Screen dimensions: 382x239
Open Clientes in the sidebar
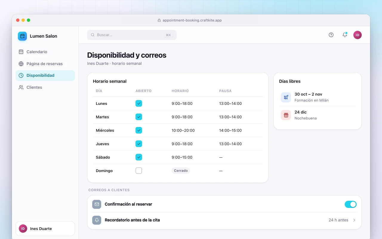tap(45, 88)
